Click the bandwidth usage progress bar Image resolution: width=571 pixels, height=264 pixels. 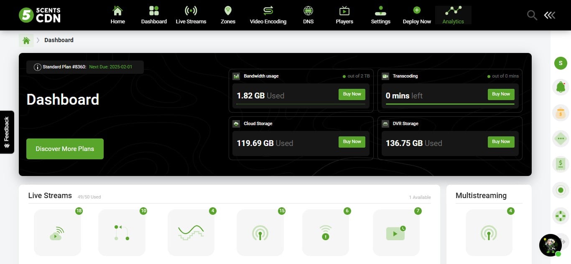[x=301, y=104]
